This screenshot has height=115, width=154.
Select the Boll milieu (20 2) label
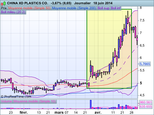tap(13, 12)
